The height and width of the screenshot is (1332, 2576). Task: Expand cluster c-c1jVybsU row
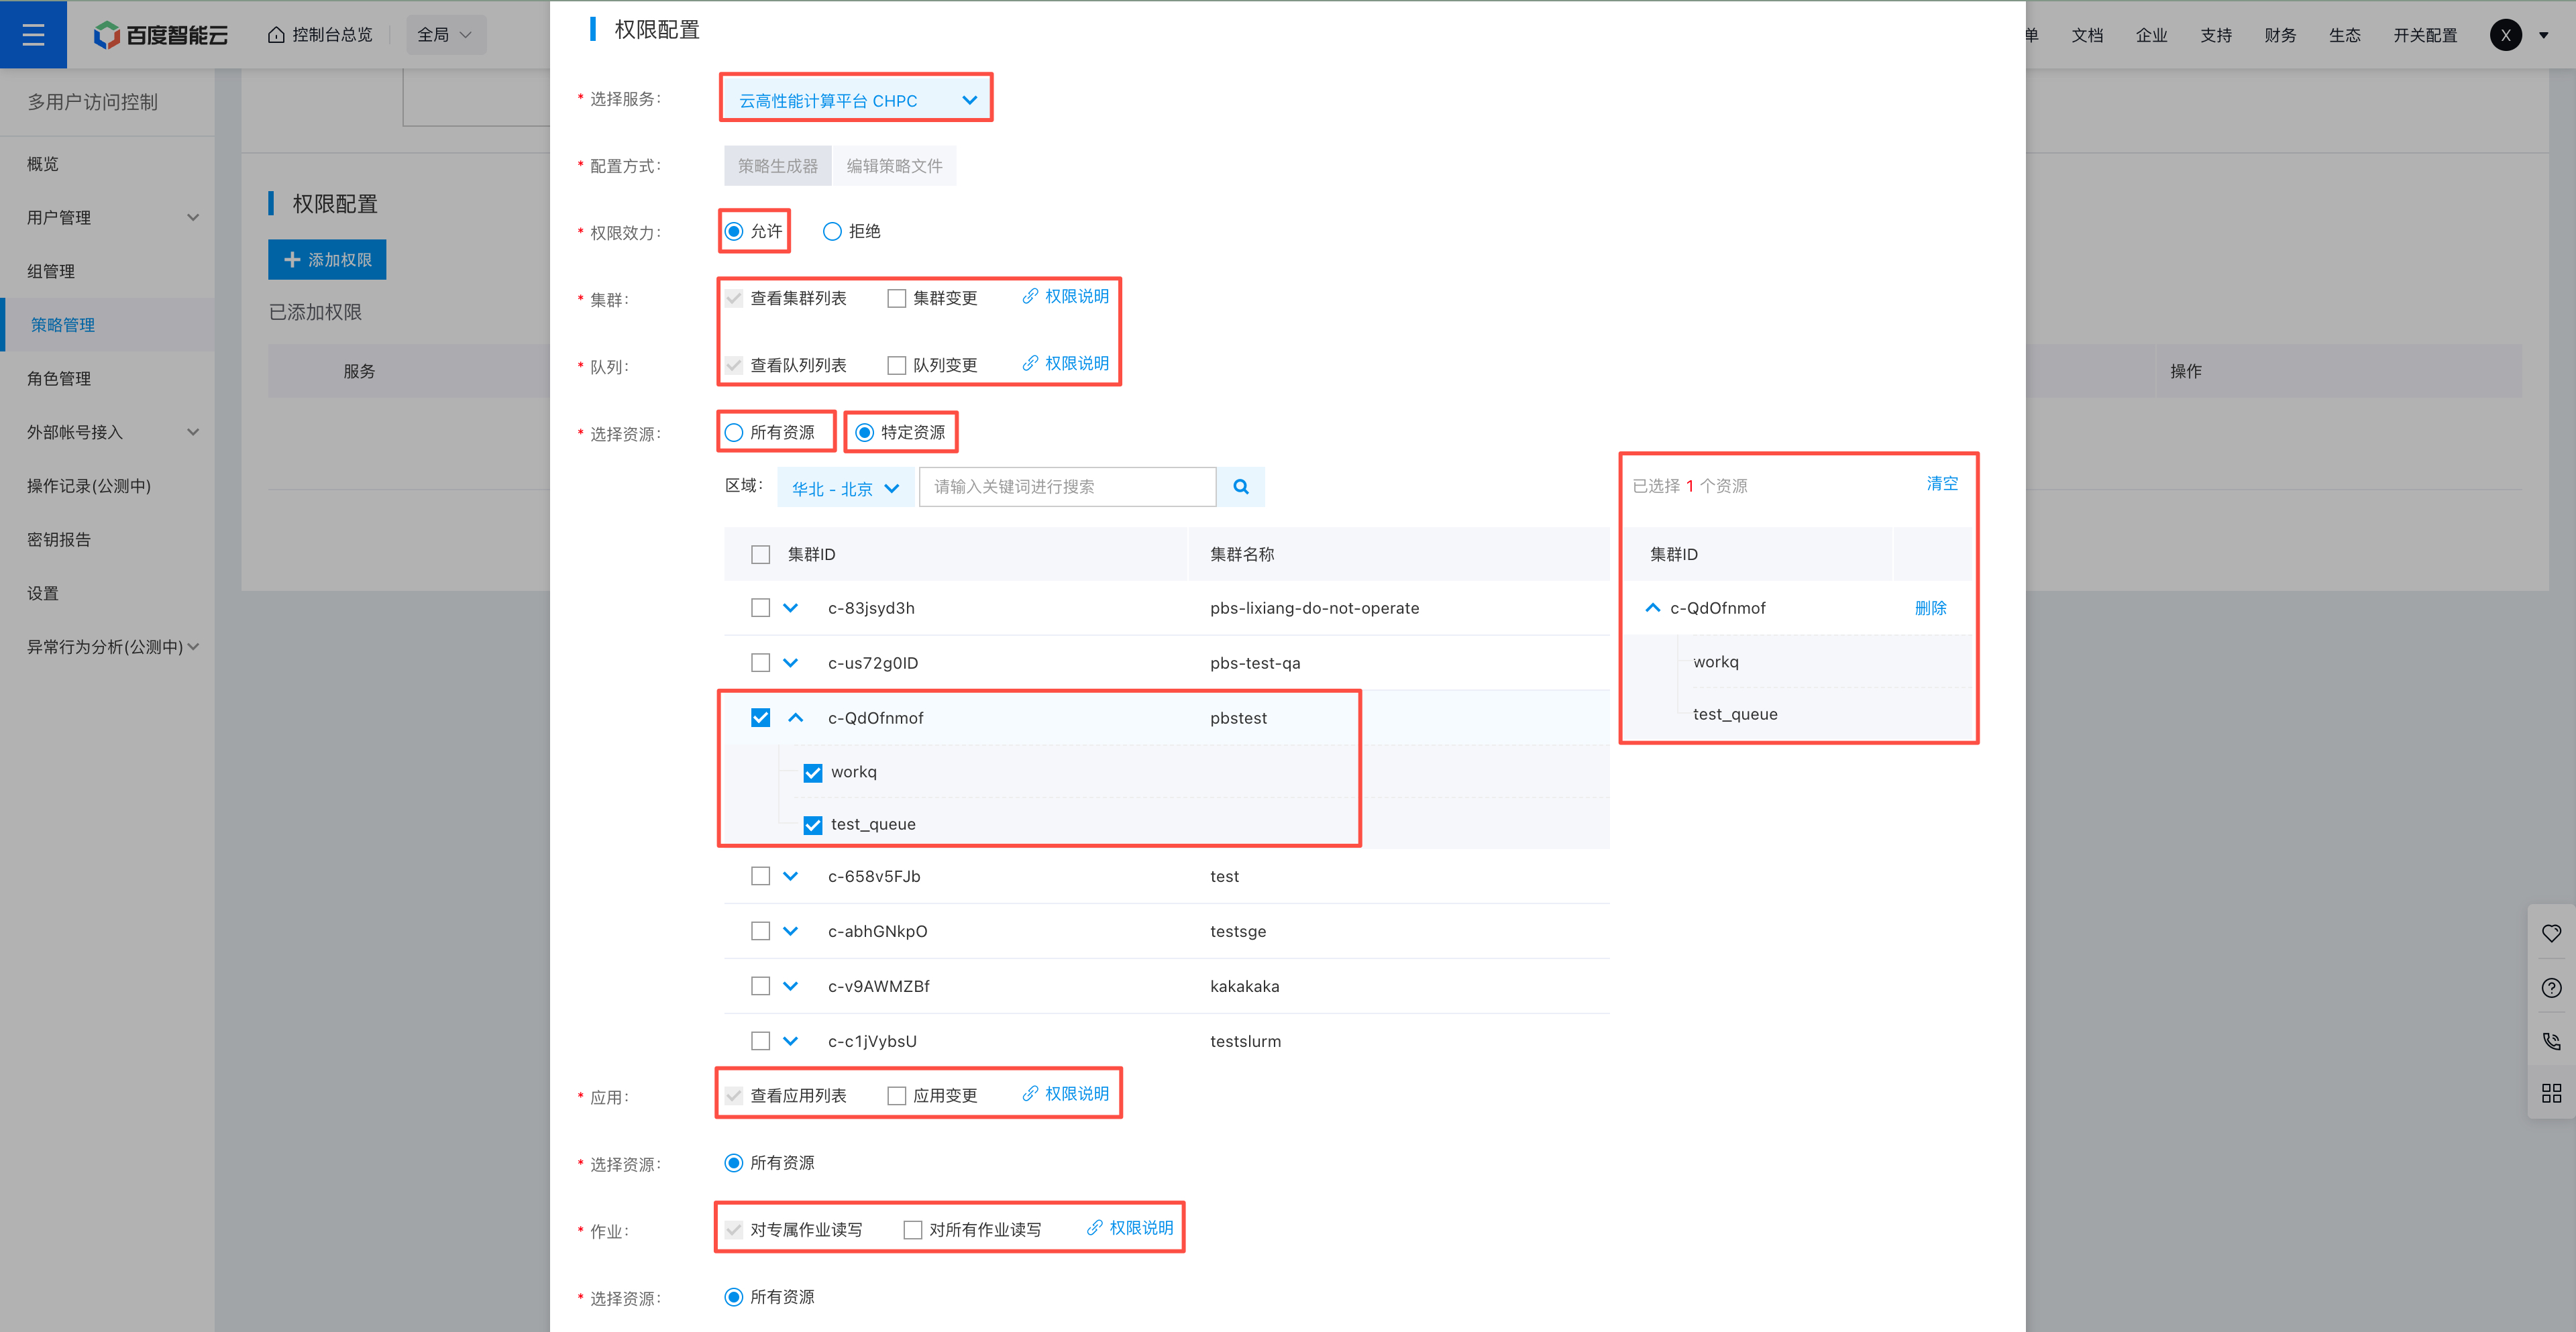click(790, 1041)
